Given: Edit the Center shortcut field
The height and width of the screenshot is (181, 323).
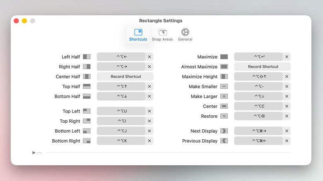Looking at the screenshot, I should [258, 106].
